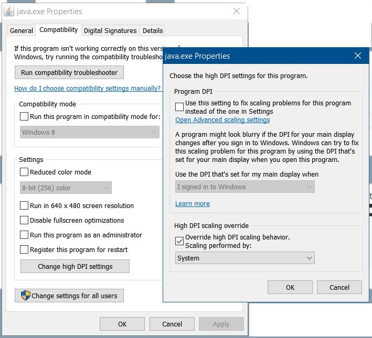Viewport: 372px width, 338px height.
Task: Click the 'Program DPI' group label
Action: (x=193, y=92)
